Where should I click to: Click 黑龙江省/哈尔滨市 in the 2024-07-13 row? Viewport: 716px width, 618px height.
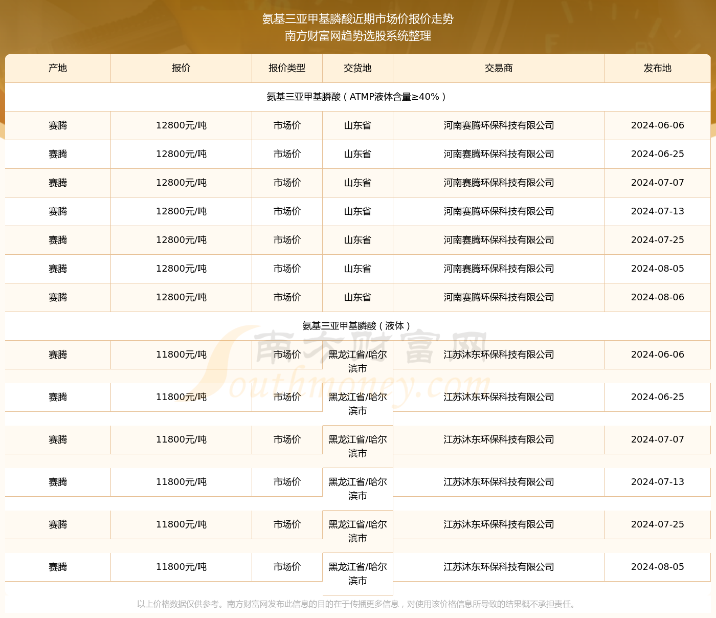click(357, 489)
